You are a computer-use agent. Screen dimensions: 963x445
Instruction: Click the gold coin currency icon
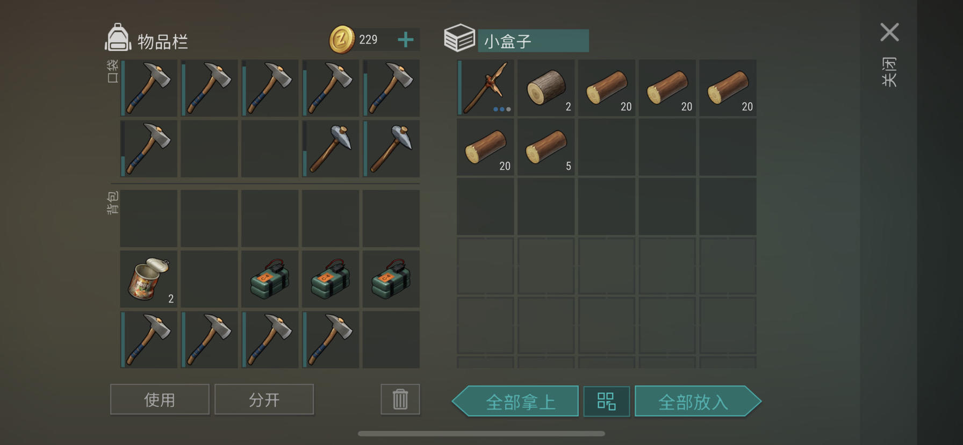tap(342, 39)
